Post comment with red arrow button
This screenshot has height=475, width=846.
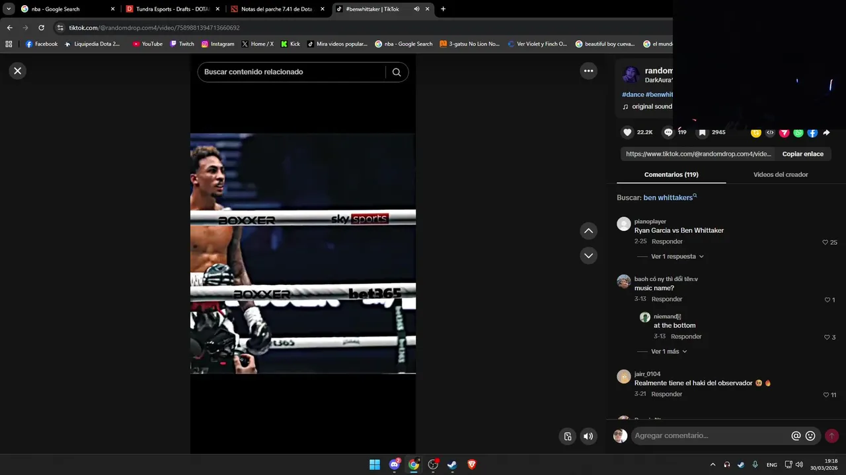[x=831, y=435]
